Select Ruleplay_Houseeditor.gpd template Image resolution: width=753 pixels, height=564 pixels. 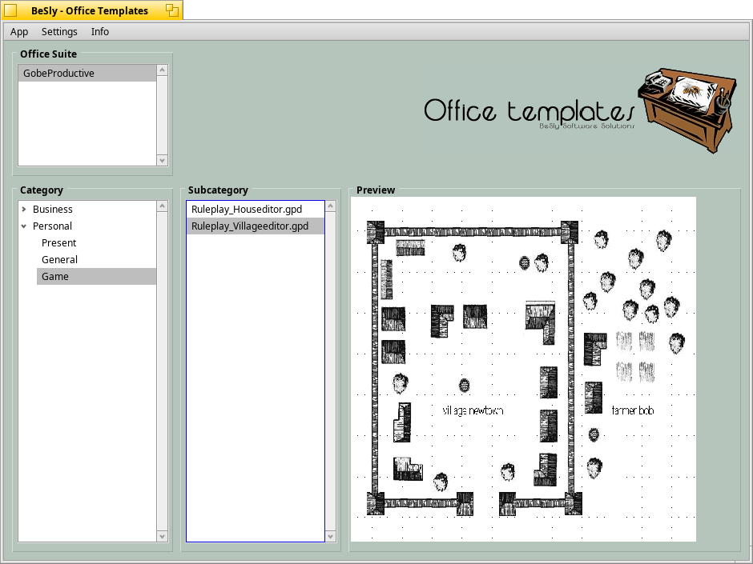click(247, 210)
